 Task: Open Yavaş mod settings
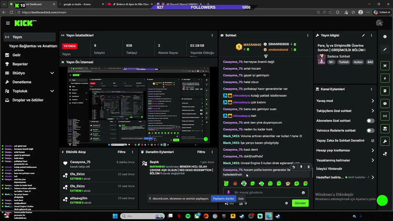(x=345, y=101)
